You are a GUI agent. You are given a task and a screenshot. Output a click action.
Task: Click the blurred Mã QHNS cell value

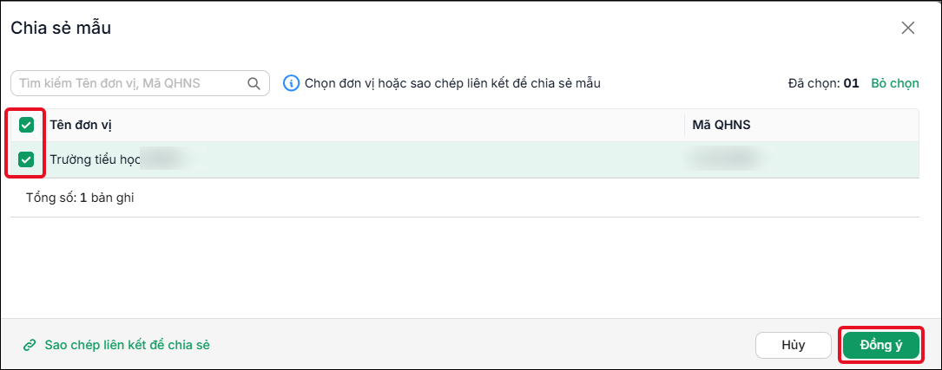724,159
